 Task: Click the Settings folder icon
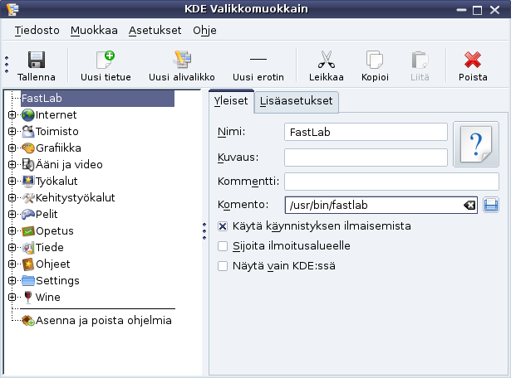coord(28,280)
